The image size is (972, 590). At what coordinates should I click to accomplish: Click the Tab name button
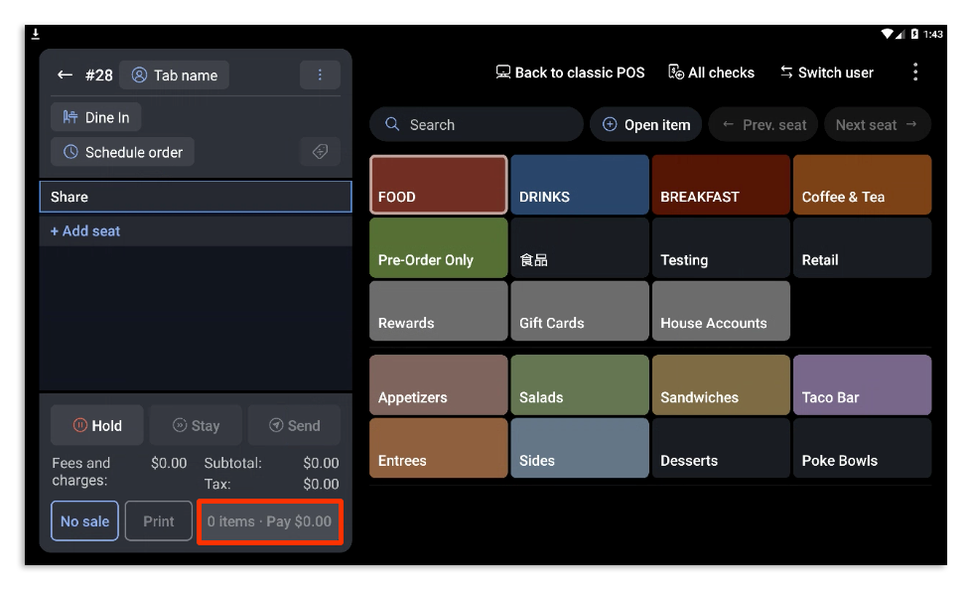coord(175,75)
